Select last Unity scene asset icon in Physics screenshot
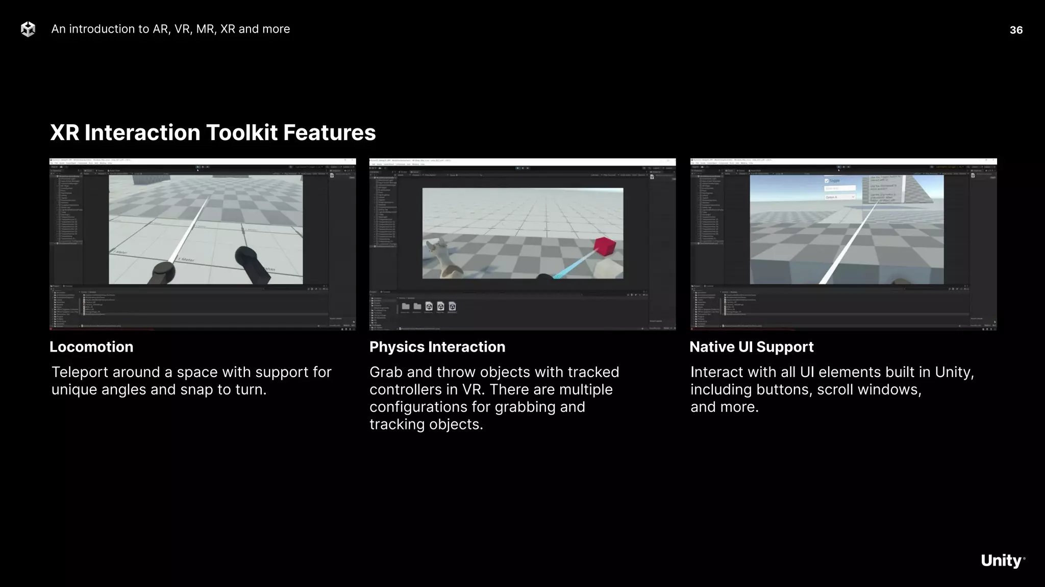Viewport: 1045px width, 587px height. coord(452,306)
